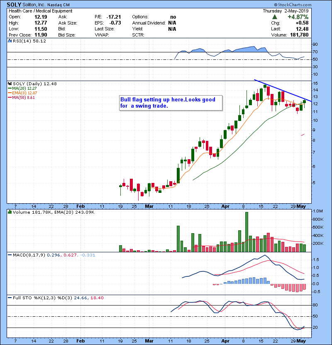Click the P/E -17.21 value
The width and height of the screenshot is (332, 345).
pyautogui.click(x=114, y=17)
